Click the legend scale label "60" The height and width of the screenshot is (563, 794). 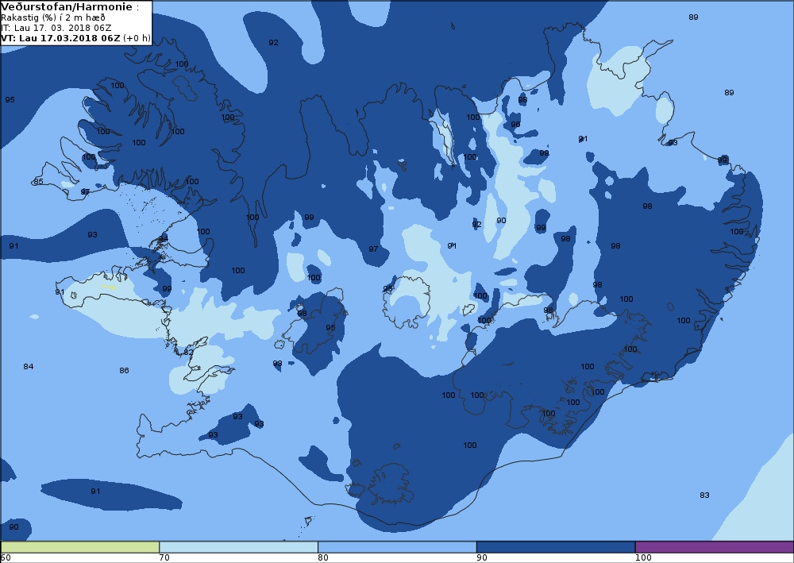pos(6,558)
